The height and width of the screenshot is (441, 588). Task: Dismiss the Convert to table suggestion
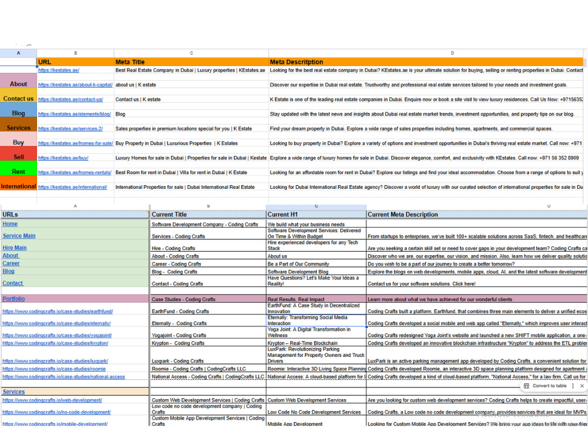[582, 386]
